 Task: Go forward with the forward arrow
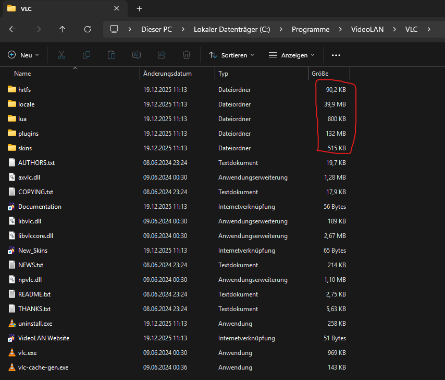[38, 29]
